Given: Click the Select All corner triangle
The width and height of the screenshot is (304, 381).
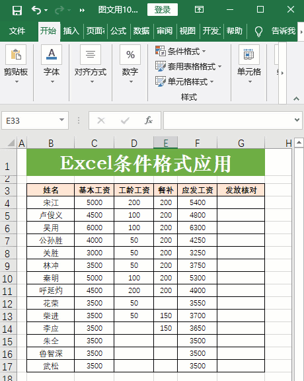Looking at the screenshot, I should tap(11, 143).
